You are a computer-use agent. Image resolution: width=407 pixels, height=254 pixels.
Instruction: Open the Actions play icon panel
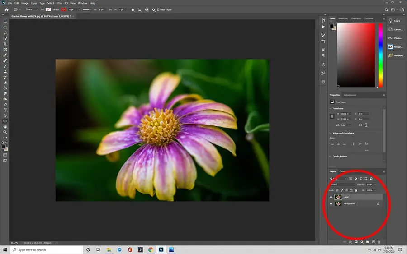point(323,27)
